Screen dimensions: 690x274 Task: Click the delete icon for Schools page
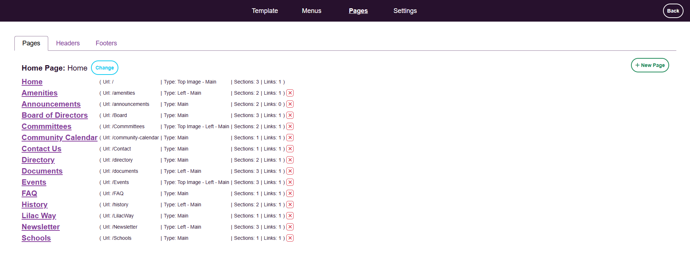click(x=290, y=238)
